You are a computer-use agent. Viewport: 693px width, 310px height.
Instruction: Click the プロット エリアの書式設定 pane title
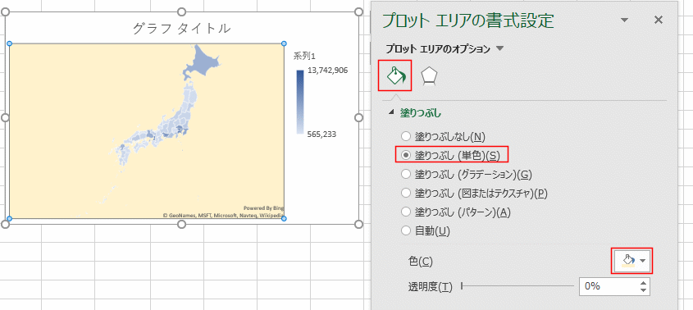tap(468, 20)
